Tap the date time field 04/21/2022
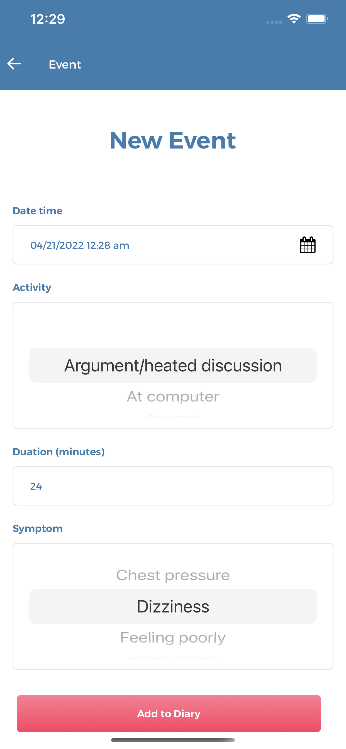Viewport: 346px width, 749px height. tap(173, 245)
